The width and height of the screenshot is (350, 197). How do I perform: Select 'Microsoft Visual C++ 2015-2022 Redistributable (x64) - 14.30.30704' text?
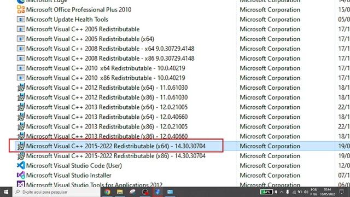click(x=116, y=146)
